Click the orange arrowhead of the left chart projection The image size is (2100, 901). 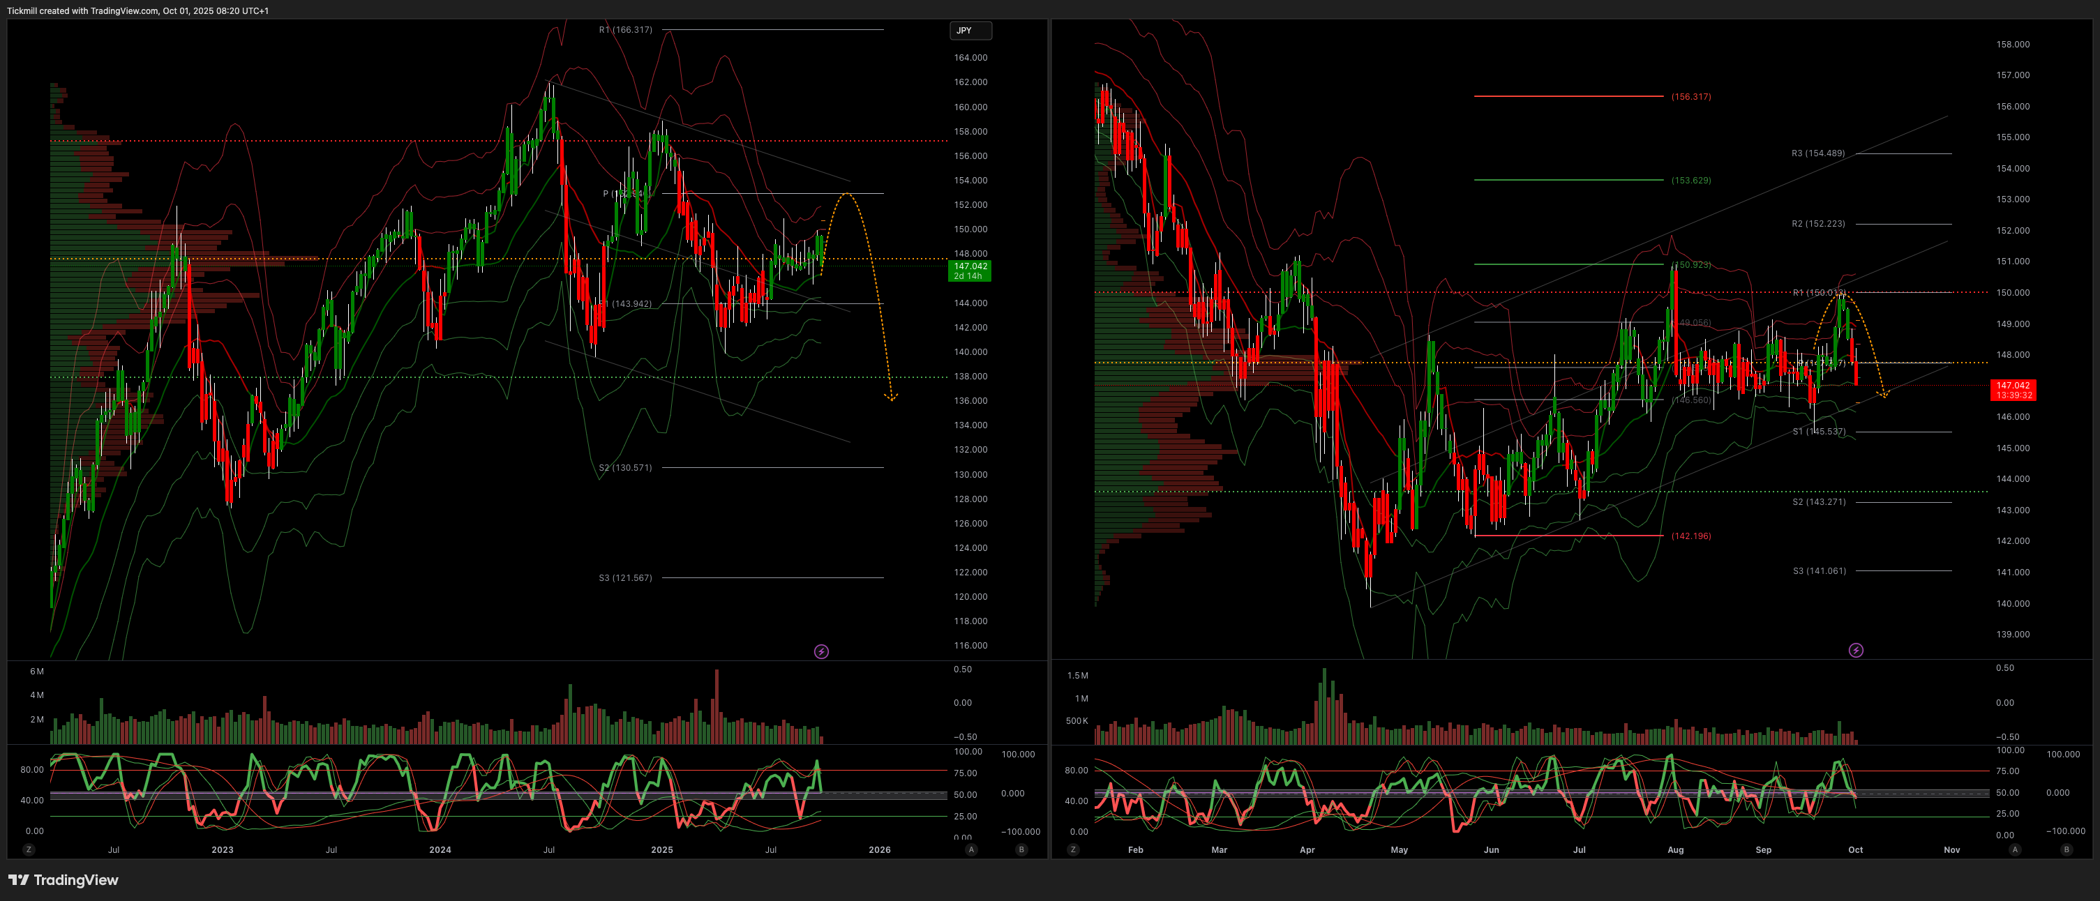click(x=891, y=397)
